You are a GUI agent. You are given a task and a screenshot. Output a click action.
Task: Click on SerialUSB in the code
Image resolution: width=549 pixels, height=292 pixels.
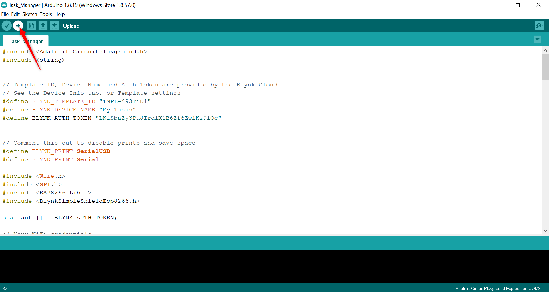[x=93, y=151]
